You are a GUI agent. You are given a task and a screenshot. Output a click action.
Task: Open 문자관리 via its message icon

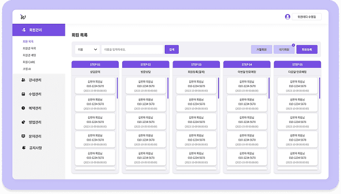point(23,136)
